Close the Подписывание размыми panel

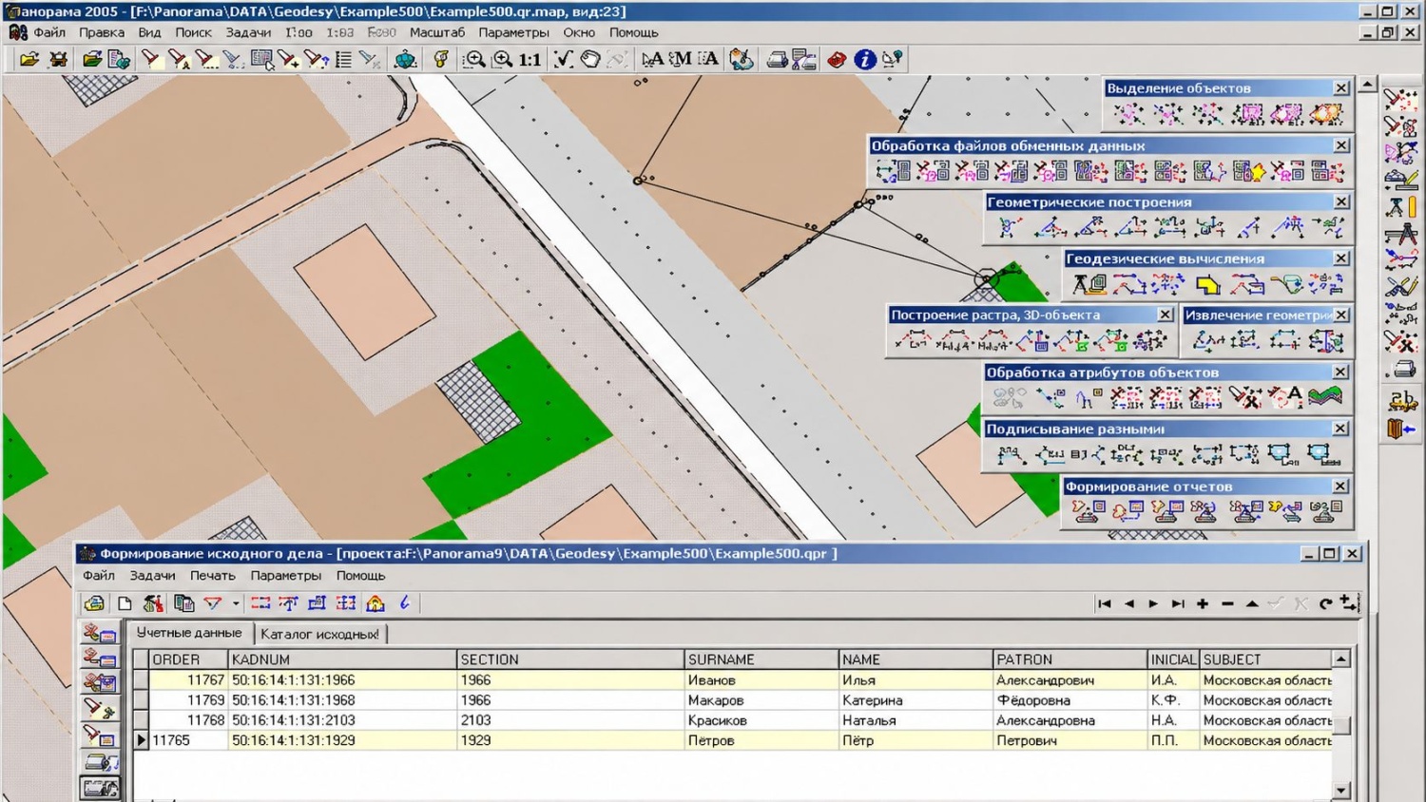pos(1340,429)
